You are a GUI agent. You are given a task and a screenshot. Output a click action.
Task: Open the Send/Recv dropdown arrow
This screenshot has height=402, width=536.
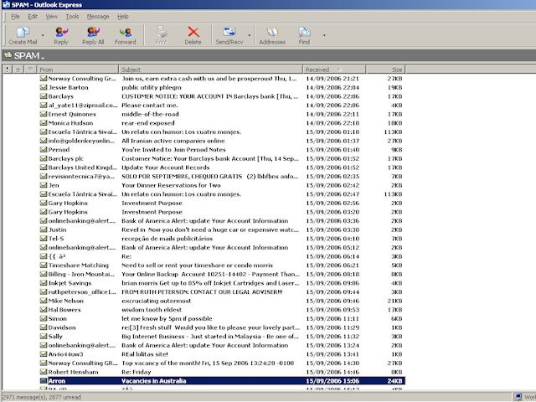click(x=250, y=35)
